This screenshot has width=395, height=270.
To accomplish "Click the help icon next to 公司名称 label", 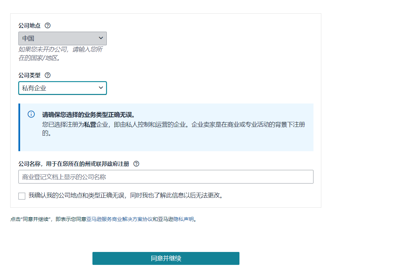I will [136, 164].
